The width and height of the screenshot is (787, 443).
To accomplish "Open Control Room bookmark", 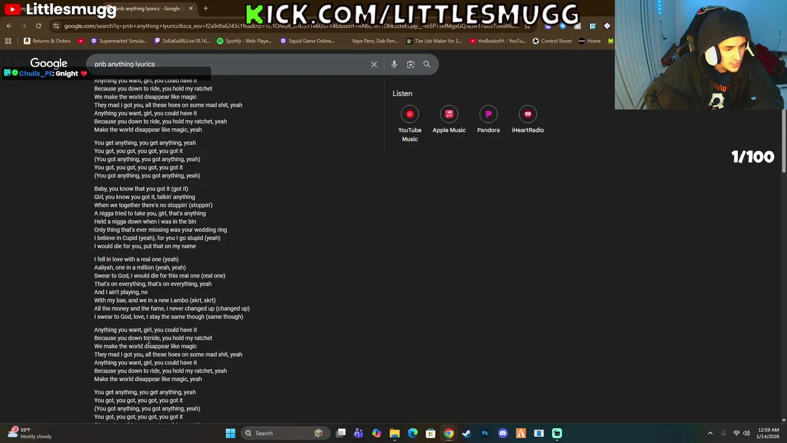I will click(x=552, y=41).
